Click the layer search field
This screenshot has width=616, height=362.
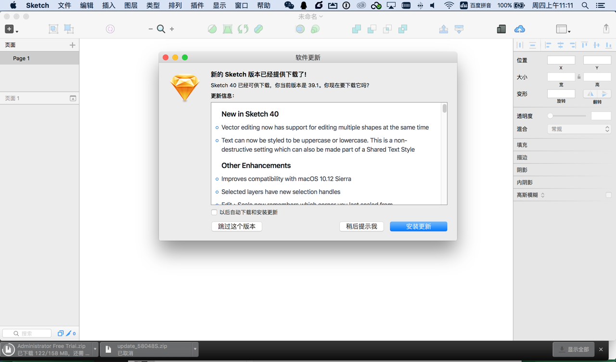point(27,333)
